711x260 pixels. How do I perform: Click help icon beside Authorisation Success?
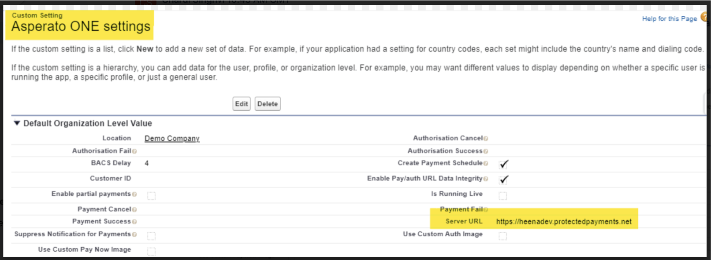(x=486, y=151)
